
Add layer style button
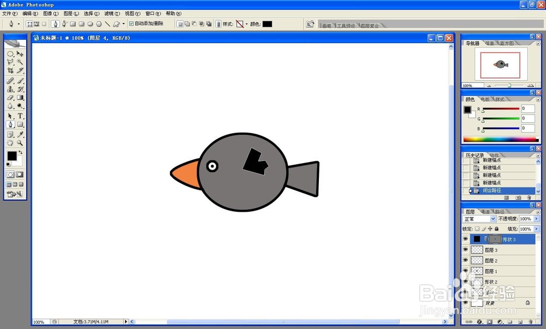479,322
